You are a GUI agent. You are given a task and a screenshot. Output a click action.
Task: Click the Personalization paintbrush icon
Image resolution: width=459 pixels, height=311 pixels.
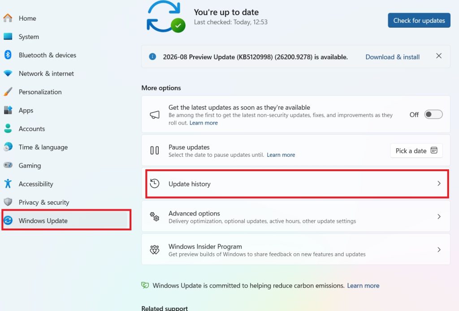[x=8, y=92]
